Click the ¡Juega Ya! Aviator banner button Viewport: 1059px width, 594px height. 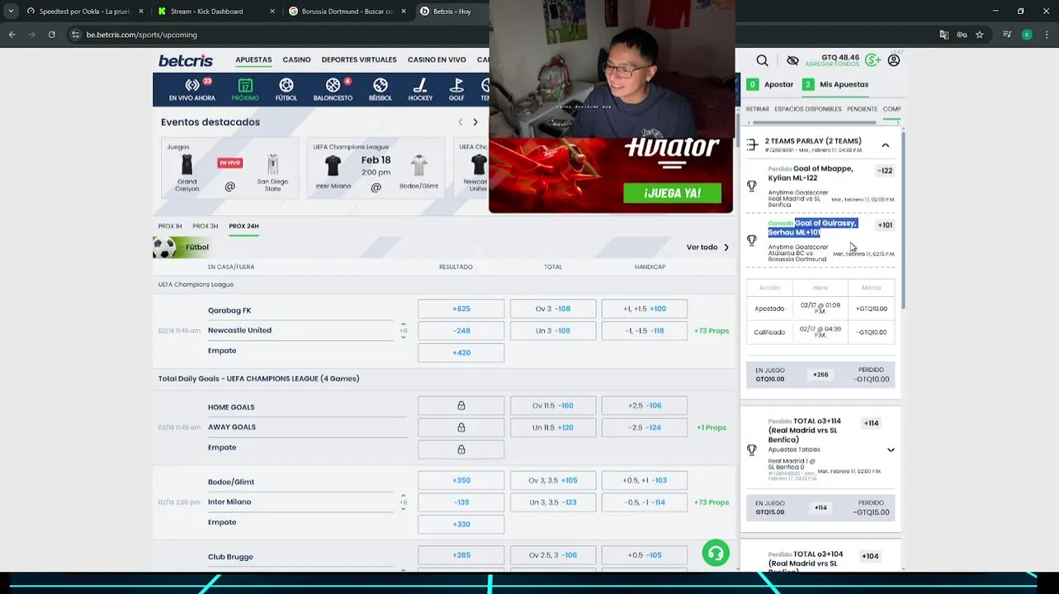click(x=673, y=193)
